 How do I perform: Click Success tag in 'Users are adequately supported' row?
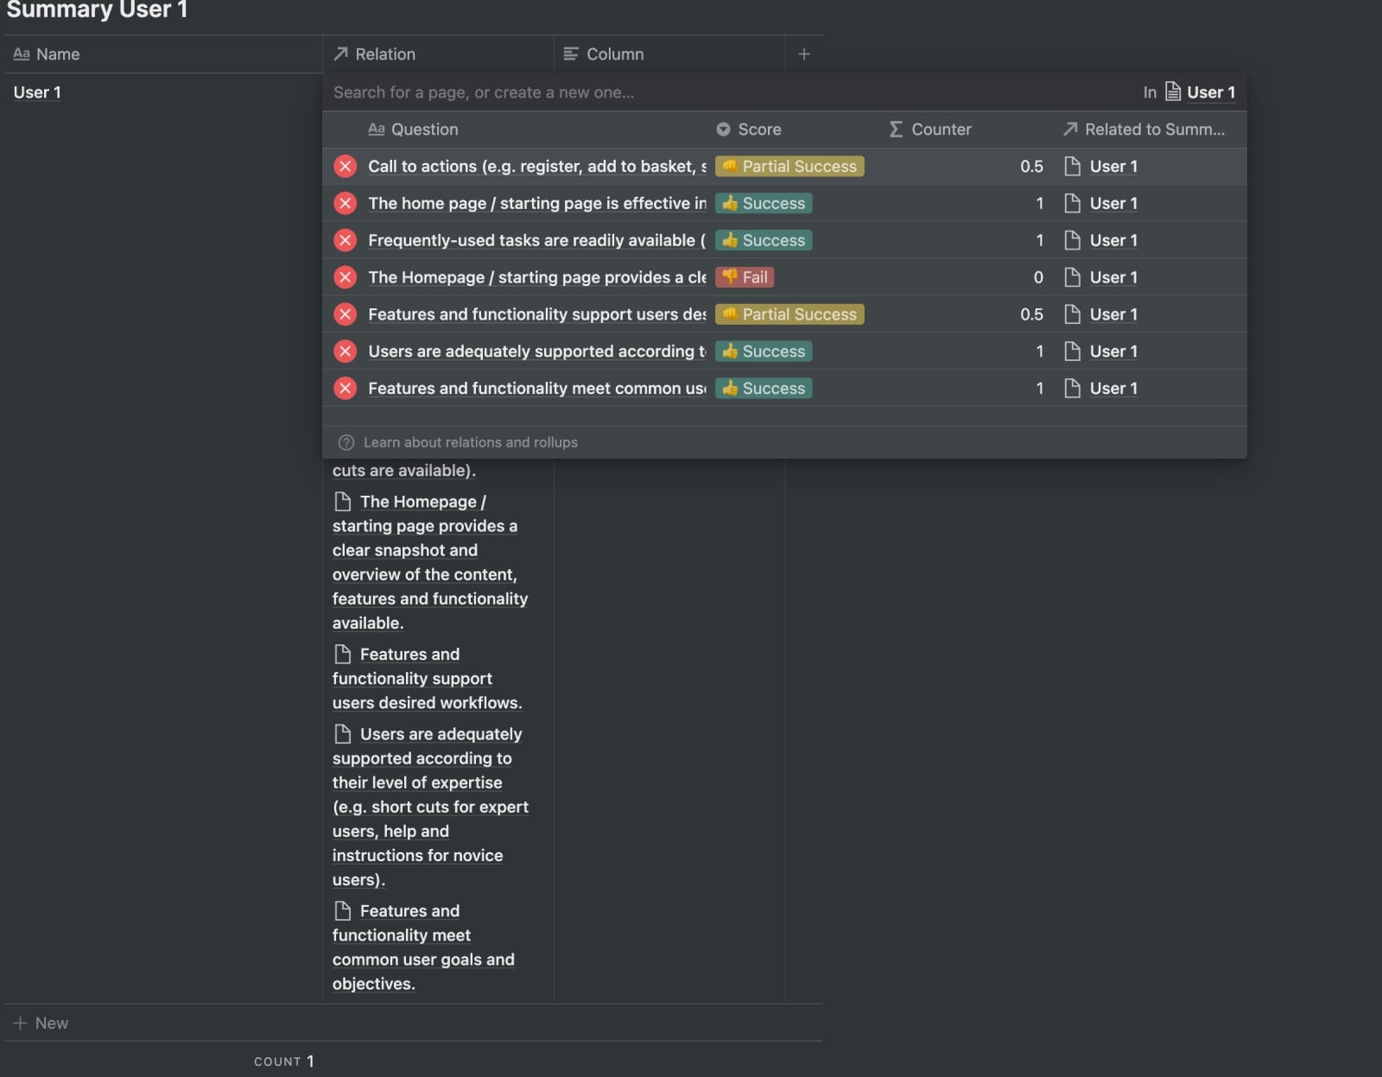(764, 352)
